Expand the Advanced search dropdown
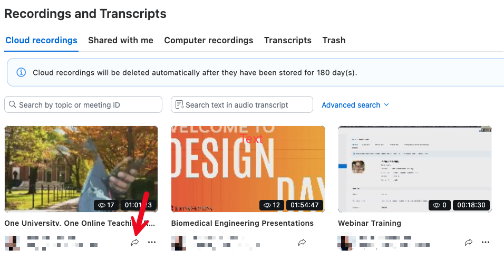This screenshot has height=278, width=504. (x=355, y=105)
